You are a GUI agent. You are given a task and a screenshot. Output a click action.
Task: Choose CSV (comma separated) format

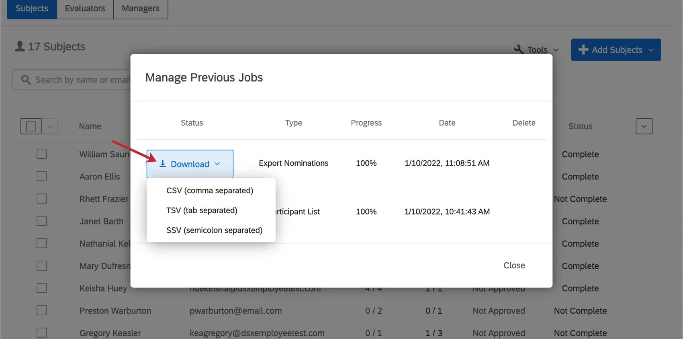210,190
